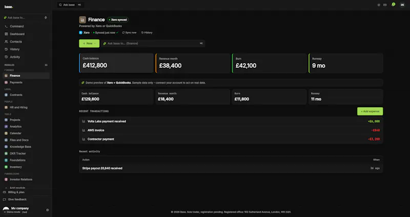The height and width of the screenshot is (217, 410).
Task: Click the -£3,200 amount
Action: (x=374, y=139)
